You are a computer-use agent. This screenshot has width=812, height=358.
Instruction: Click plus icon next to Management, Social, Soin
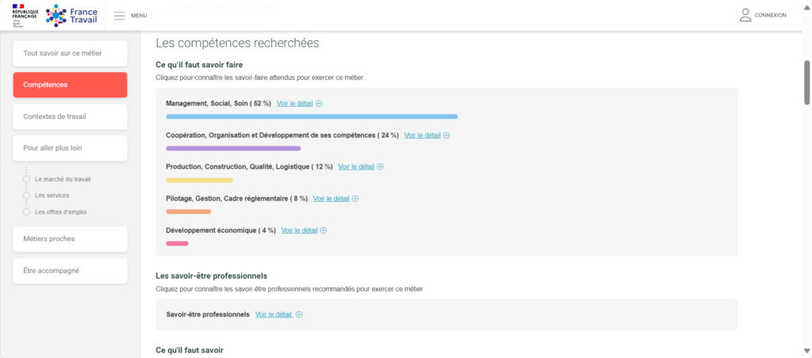tap(319, 104)
